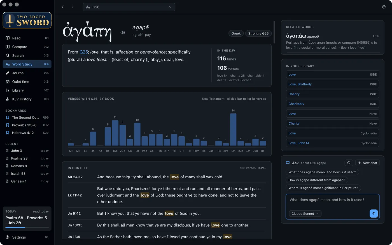Viewport: 392px width, 245px height.
Task: Select the 1Jn bar in the chart
Action: (x=233, y=129)
